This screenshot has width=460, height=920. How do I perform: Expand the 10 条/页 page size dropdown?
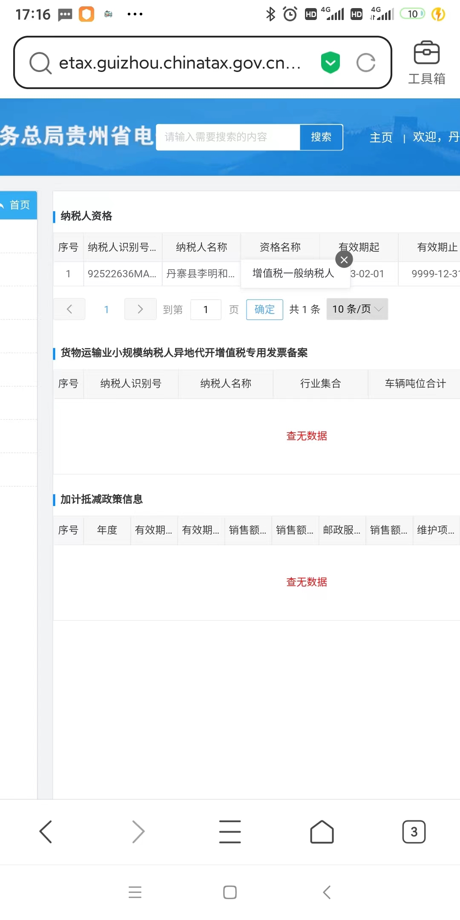357,309
